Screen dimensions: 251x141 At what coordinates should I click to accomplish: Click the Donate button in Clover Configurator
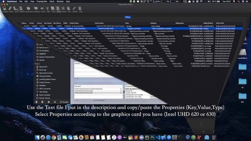64,102
